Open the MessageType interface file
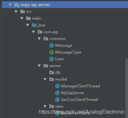The height and width of the screenshot is (118, 128). [x=68, y=52]
